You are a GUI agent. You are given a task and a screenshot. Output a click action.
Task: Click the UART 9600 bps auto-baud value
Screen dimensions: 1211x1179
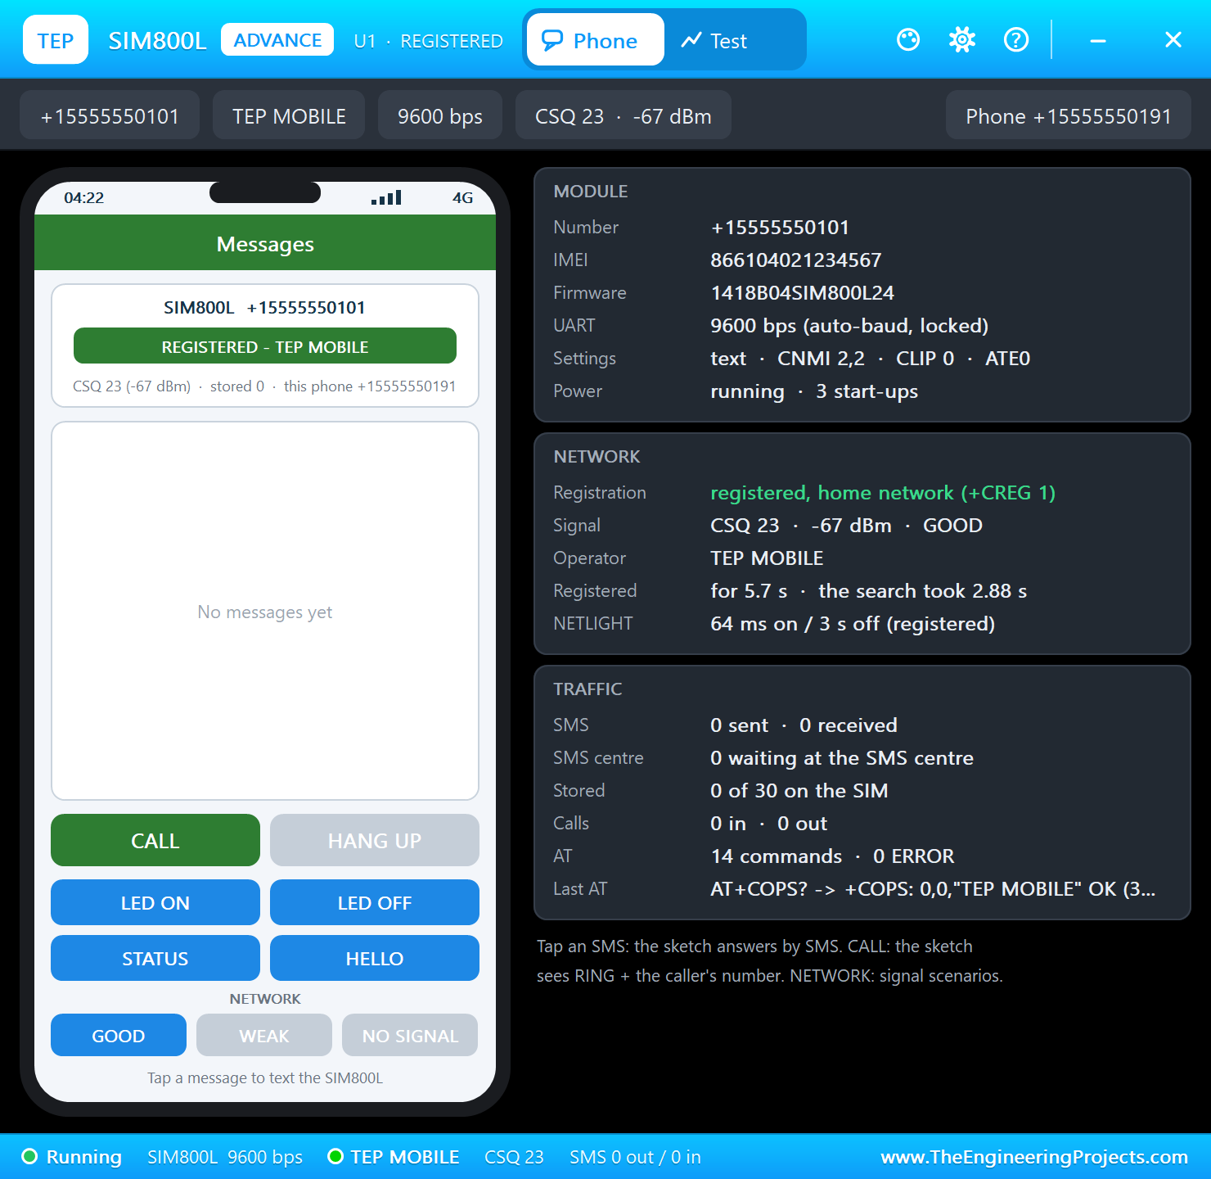[849, 325]
